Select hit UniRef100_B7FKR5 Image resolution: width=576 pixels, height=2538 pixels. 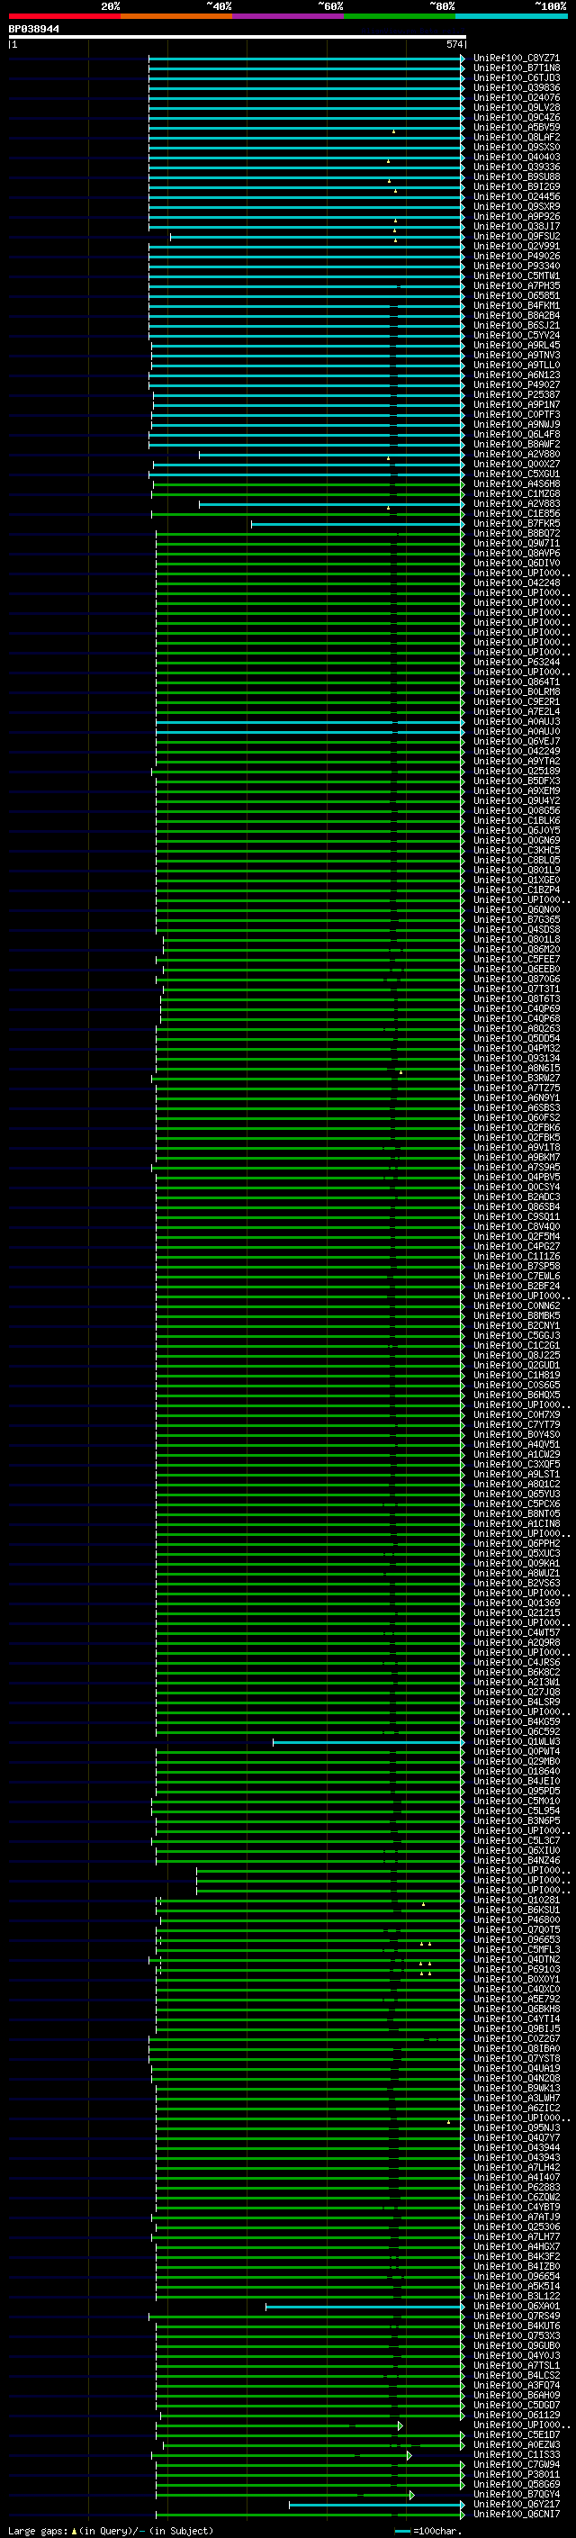click(x=516, y=524)
